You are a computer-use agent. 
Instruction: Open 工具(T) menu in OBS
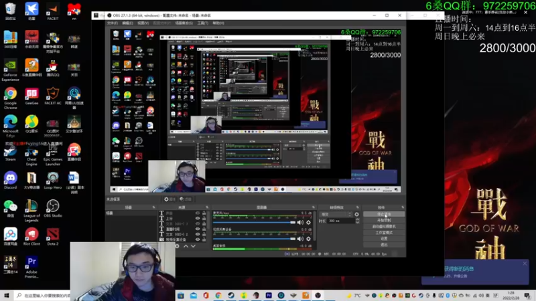203,23
